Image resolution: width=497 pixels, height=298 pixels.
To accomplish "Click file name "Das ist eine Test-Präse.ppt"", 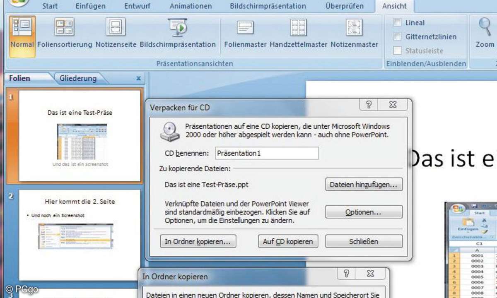I will pos(207,185).
